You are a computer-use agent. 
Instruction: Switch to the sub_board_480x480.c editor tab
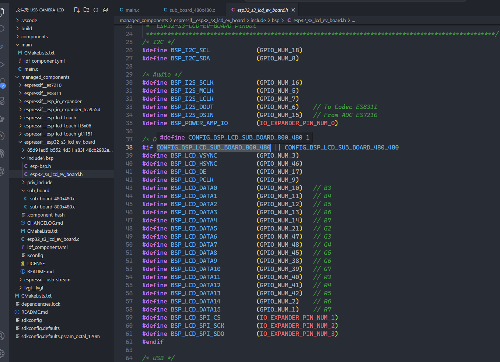(192, 10)
